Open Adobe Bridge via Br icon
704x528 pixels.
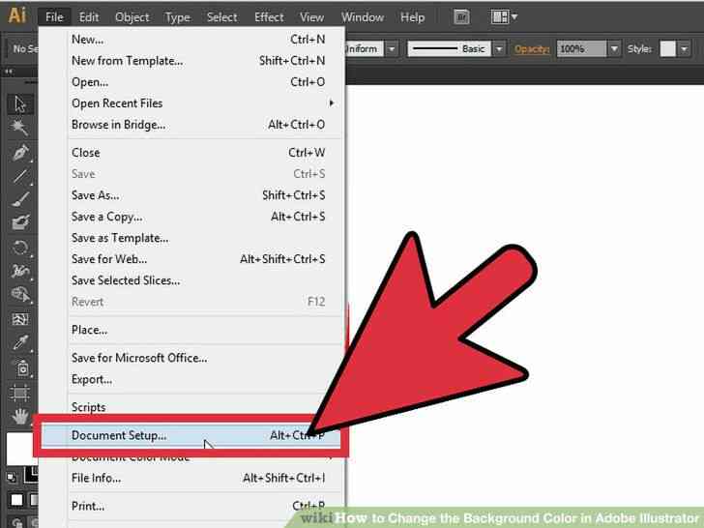[461, 17]
